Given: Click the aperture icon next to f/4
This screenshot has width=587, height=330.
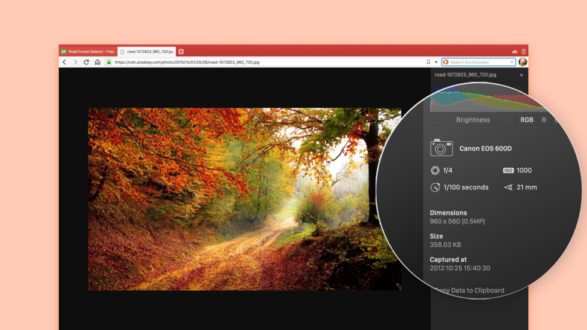Looking at the screenshot, I should click(435, 171).
